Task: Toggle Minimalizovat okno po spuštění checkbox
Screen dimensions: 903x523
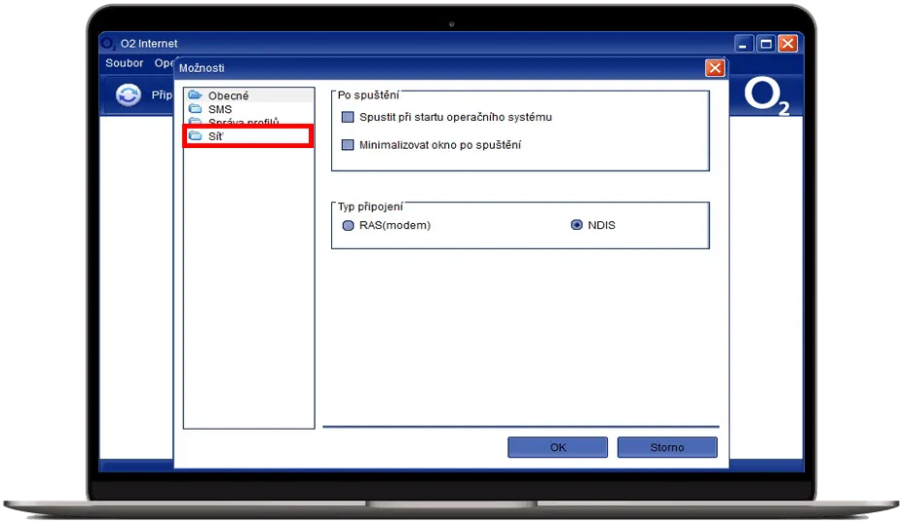Action: pyautogui.click(x=348, y=145)
